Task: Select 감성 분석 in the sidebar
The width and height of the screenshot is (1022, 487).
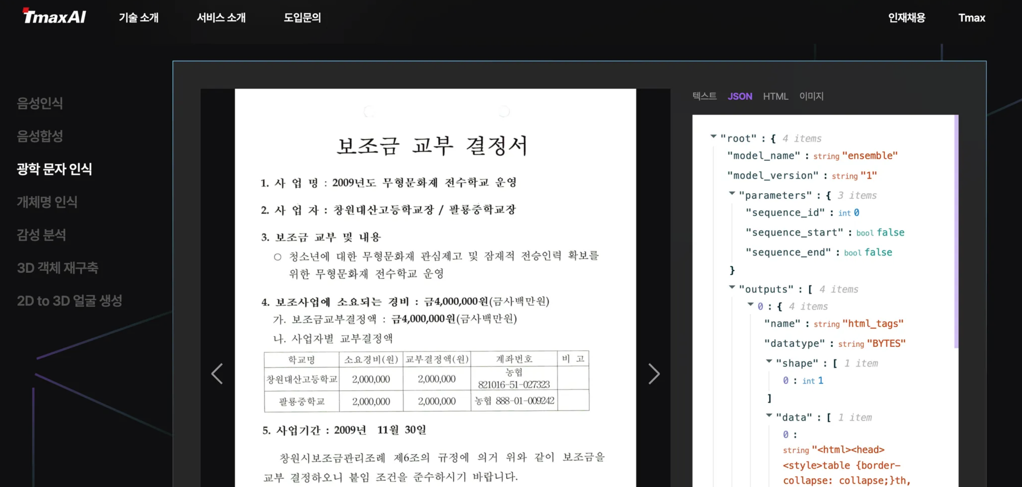Action: coord(41,235)
